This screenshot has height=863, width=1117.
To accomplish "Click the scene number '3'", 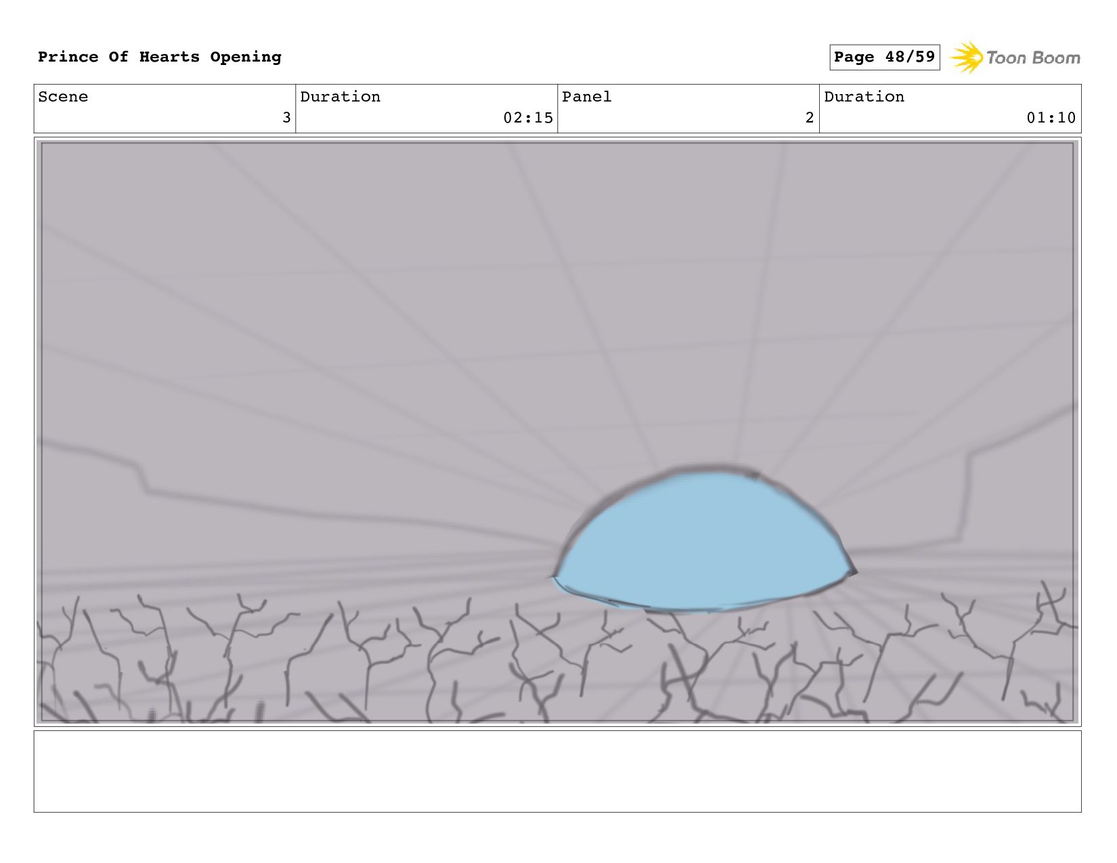I will point(286,118).
